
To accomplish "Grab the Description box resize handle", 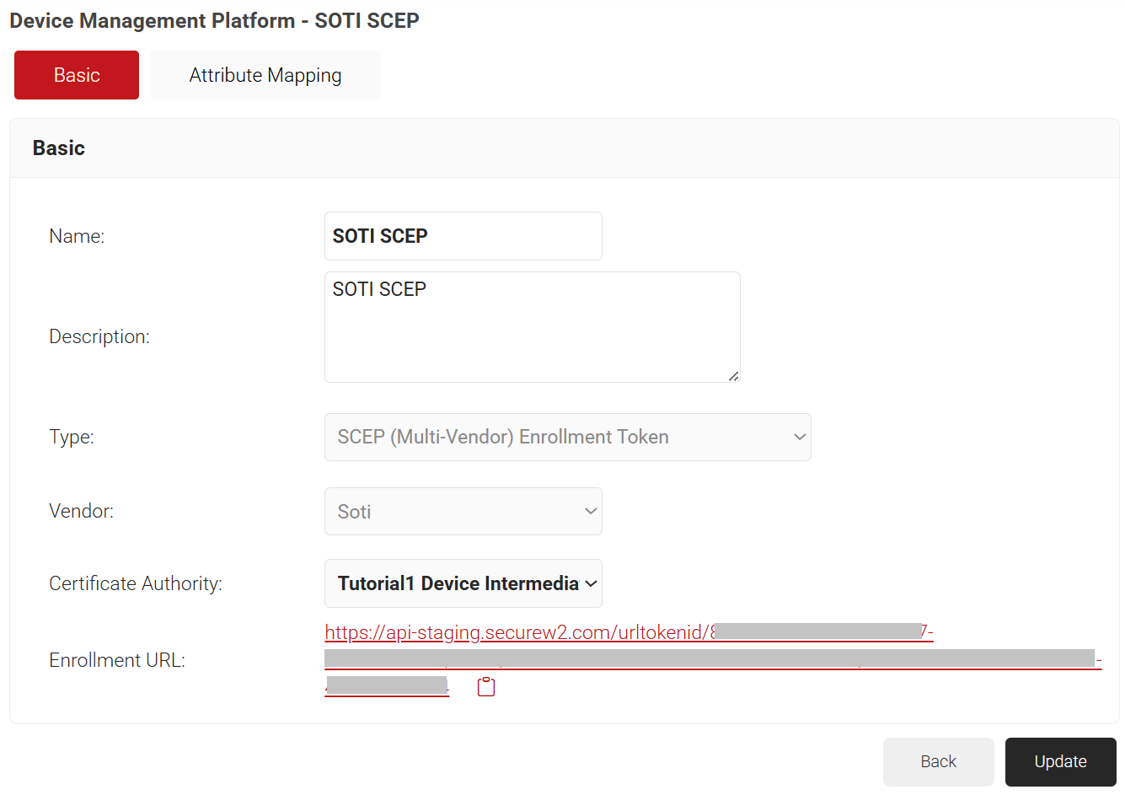I will coord(733,376).
